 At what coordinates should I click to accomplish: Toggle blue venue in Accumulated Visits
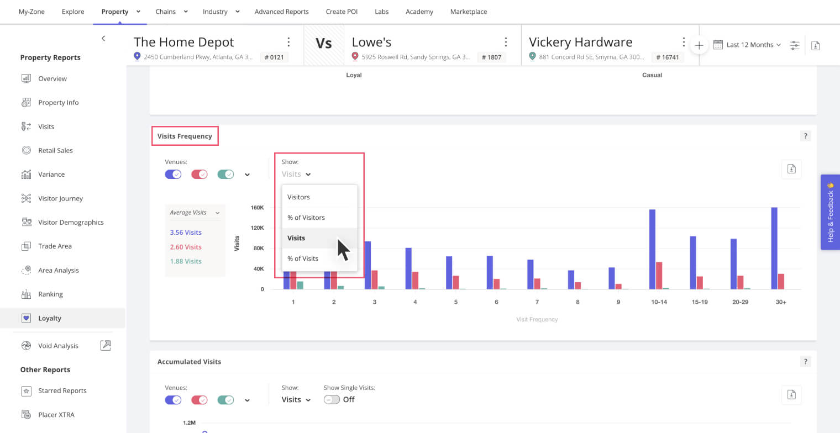click(x=173, y=400)
